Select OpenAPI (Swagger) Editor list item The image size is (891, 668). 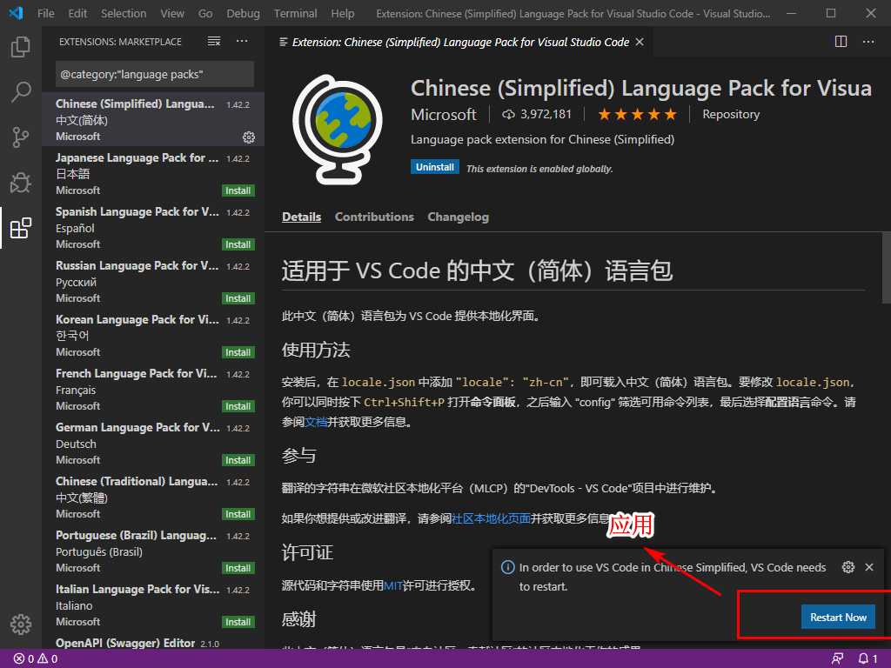click(x=153, y=643)
